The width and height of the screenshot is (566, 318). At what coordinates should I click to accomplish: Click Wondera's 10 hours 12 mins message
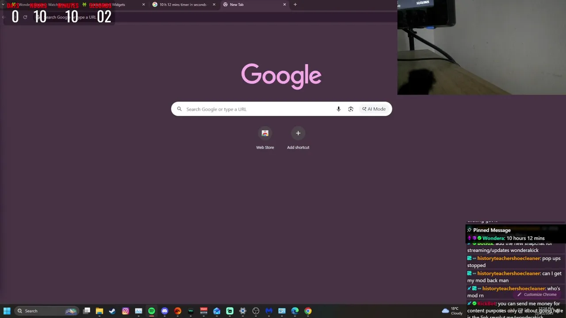507,238
